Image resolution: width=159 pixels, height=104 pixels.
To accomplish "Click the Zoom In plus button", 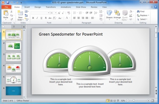I will click(148, 100).
